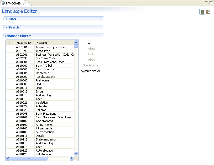Switch to the horizontal (side-by-side) layout

(202, 12)
